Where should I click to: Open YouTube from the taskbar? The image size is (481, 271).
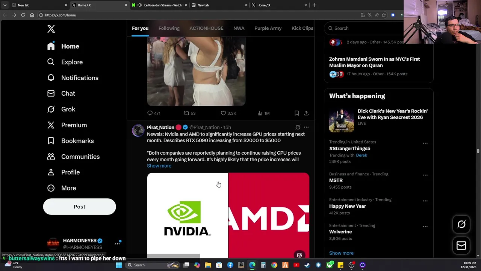click(x=296, y=265)
